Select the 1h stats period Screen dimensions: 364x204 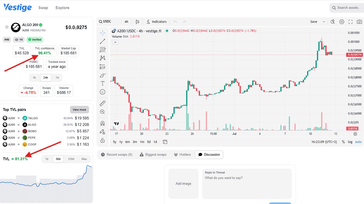[34, 77]
